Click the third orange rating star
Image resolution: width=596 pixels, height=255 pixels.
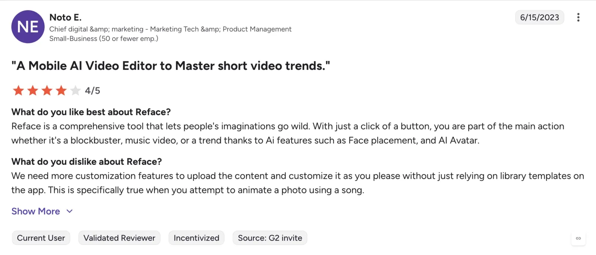click(47, 90)
